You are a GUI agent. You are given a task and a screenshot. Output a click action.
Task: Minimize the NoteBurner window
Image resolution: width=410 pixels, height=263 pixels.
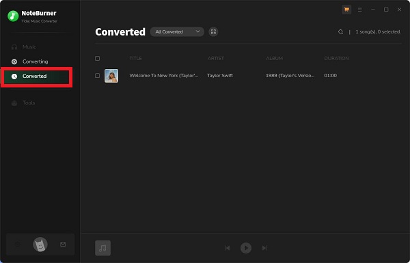pyautogui.click(x=373, y=10)
